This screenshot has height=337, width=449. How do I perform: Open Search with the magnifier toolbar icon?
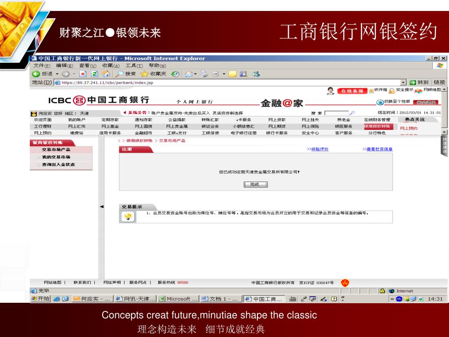point(119,74)
